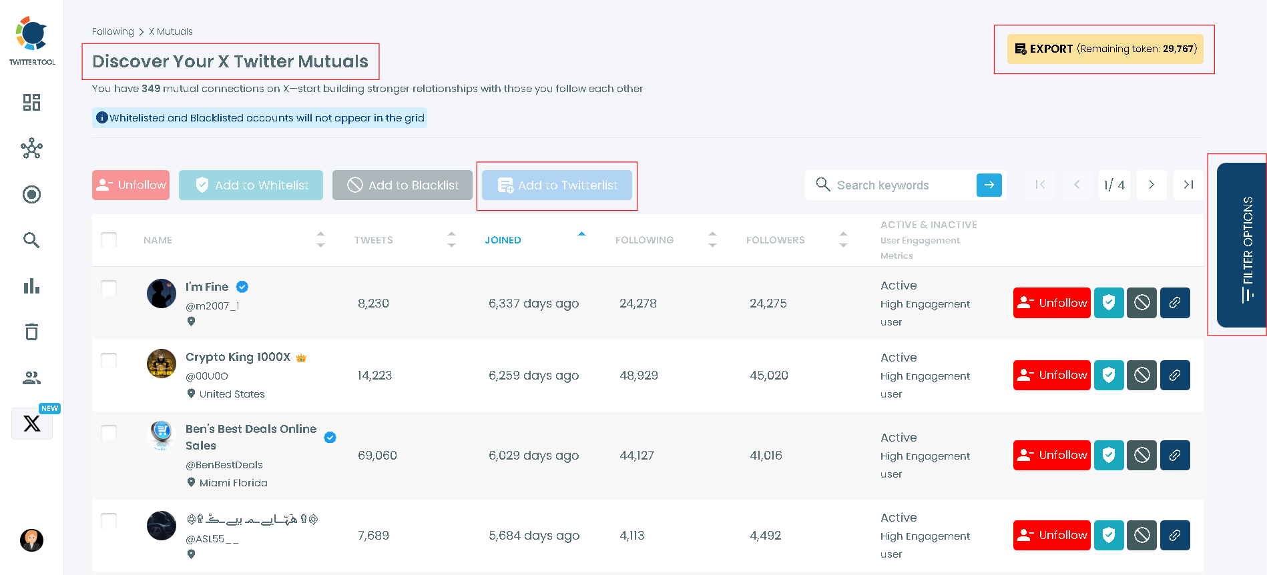Image resolution: width=1267 pixels, height=575 pixels.
Task: Click Add to Twitterlist button
Action: click(x=557, y=185)
